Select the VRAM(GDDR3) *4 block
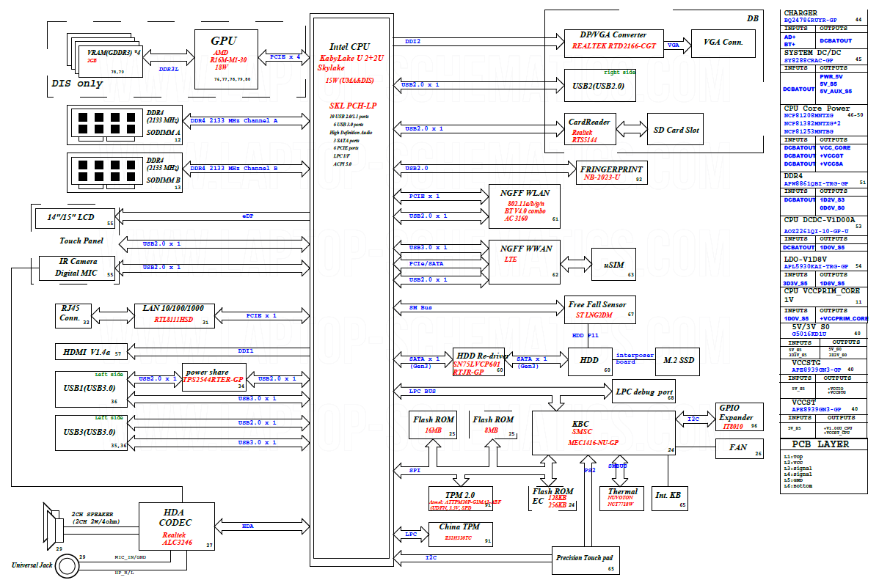 coord(112,62)
